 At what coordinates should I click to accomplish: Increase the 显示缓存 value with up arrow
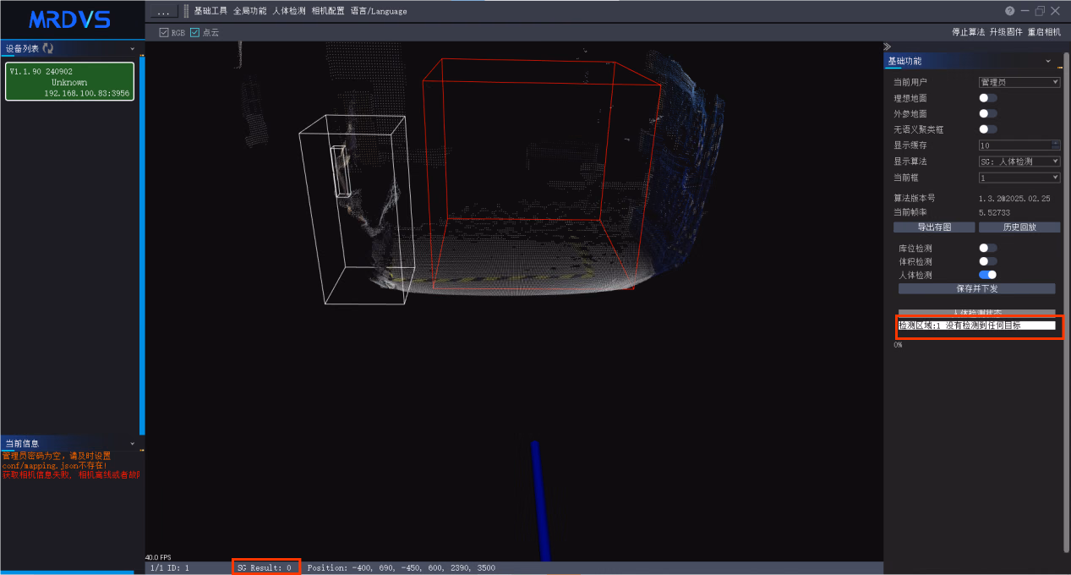pyautogui.click(x=1055, y=142)
